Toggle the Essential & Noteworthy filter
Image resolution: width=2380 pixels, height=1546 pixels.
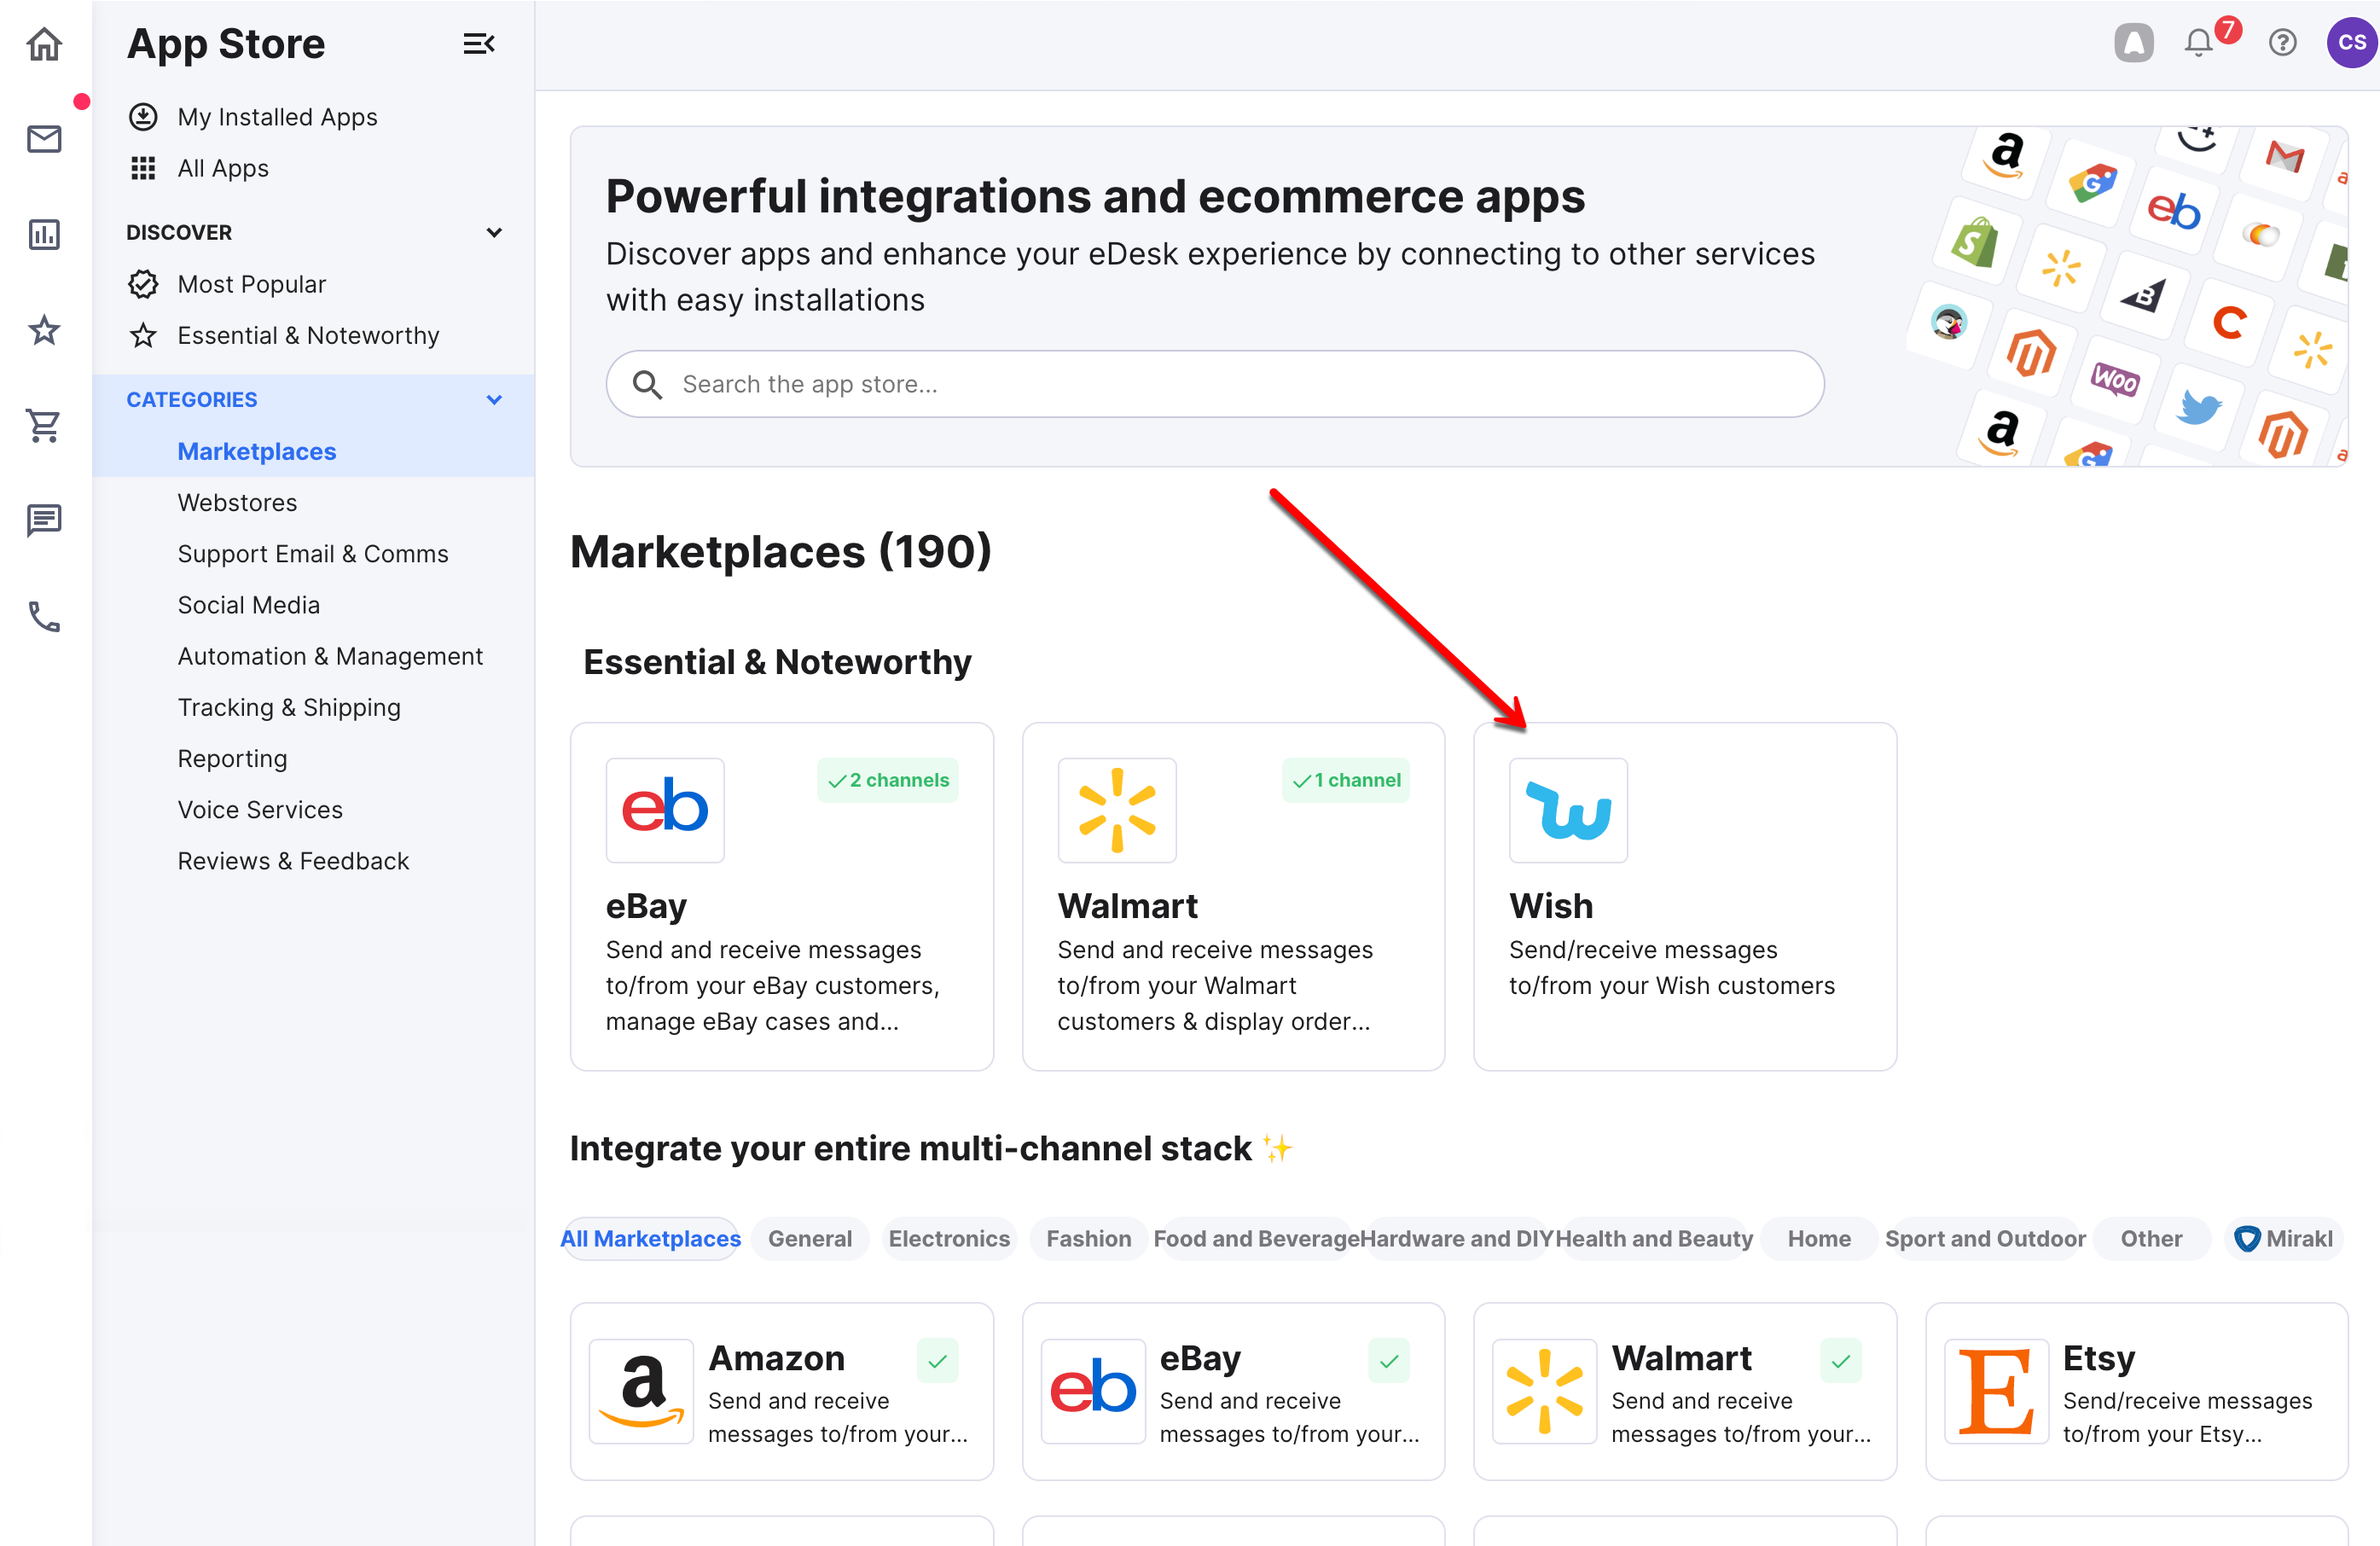point(309,334)
